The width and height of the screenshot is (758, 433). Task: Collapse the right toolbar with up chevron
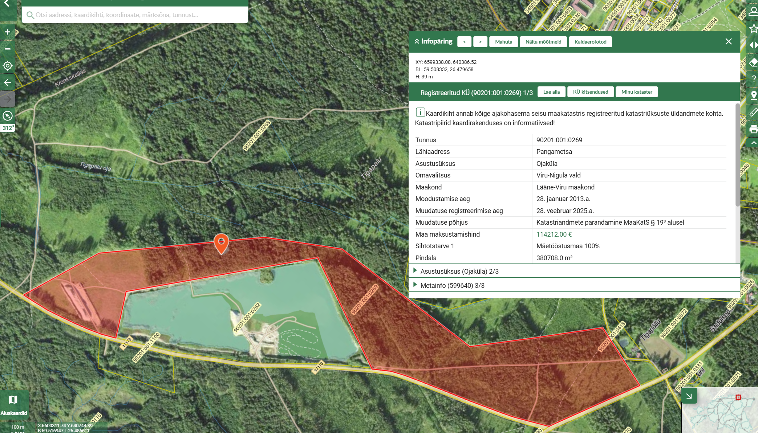tap(753, 143)
